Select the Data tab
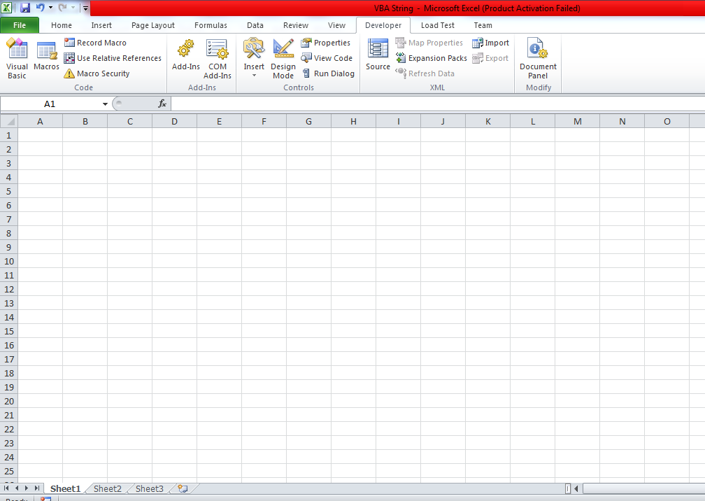Screen dimensions: 705x501 (x=255, y=25)
